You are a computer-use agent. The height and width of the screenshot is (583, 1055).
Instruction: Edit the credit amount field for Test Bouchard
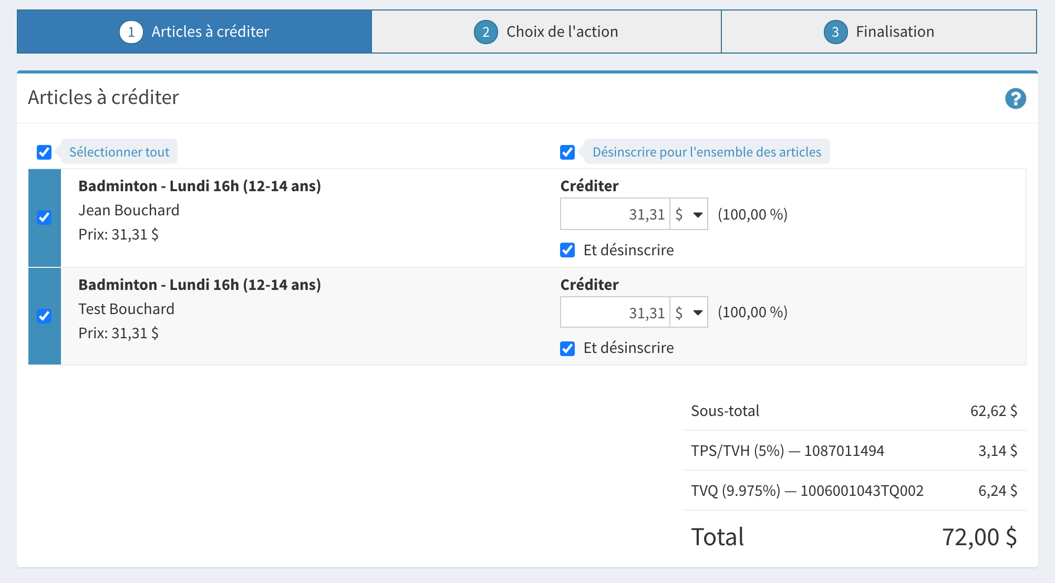click(x=615, y=313)
